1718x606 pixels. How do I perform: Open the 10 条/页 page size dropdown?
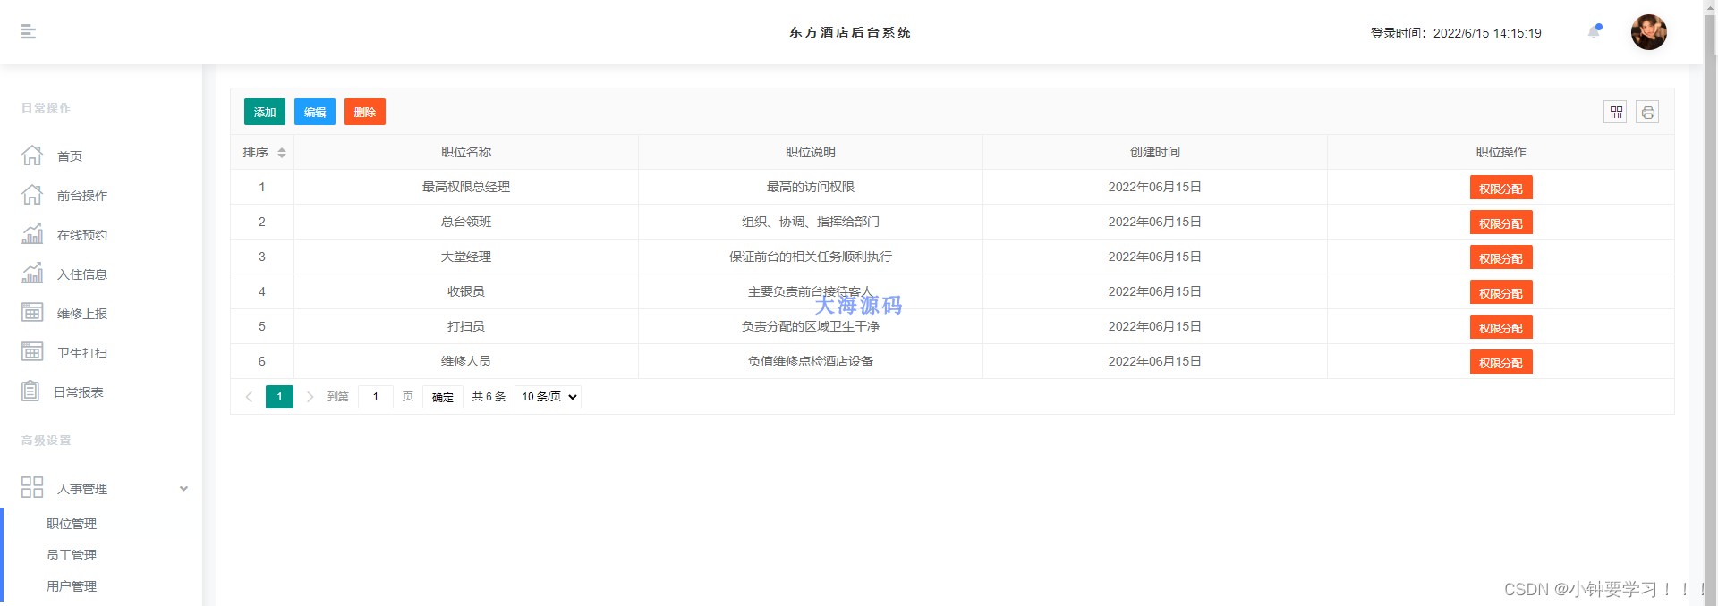548,397
